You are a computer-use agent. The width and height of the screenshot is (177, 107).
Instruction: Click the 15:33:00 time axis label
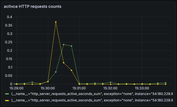pyautogui.click(x=142, y=88)
